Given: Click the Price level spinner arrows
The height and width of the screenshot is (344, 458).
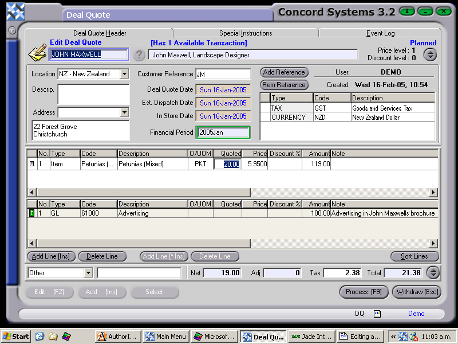Looking at the screenshot, I should coord(430,54).
